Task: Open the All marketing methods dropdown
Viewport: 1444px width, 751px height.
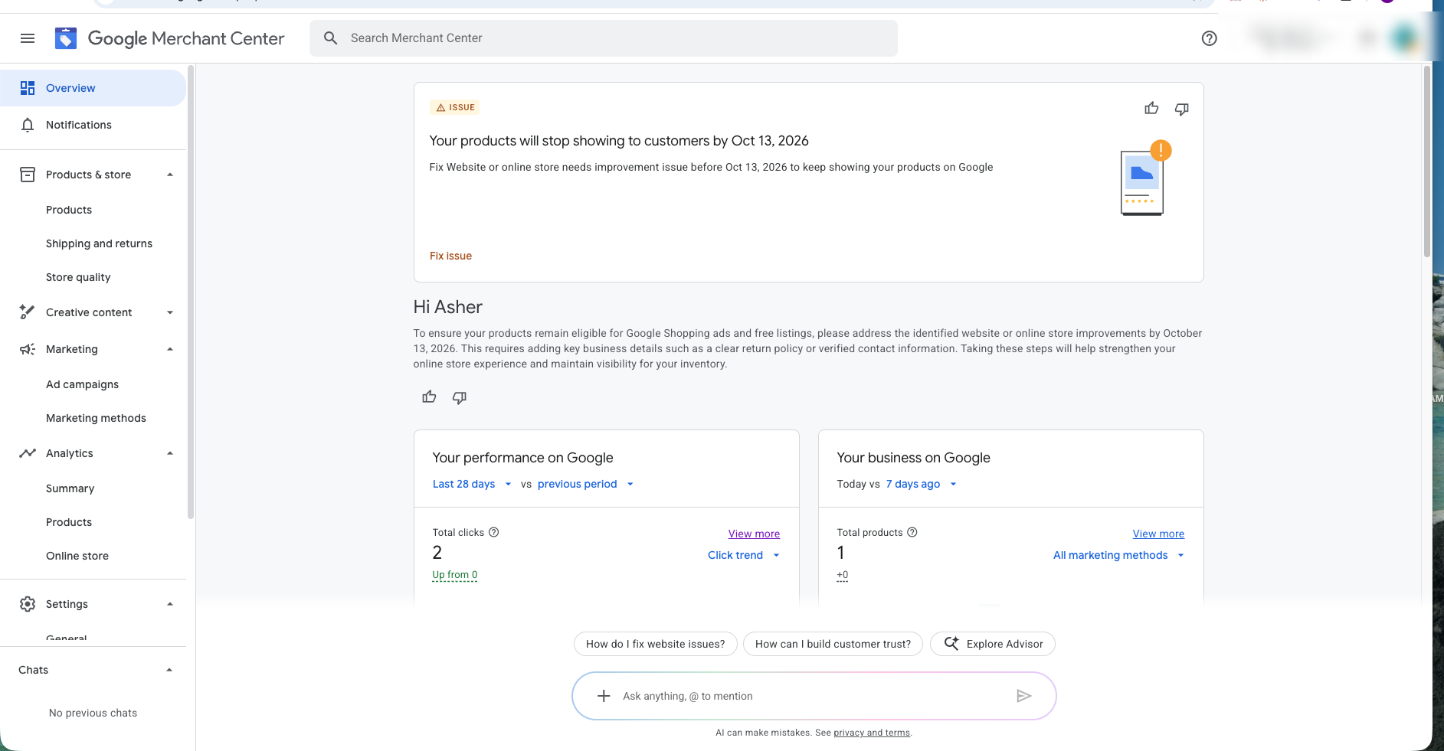Action: pyautogui.click(x=1118, y=555)
